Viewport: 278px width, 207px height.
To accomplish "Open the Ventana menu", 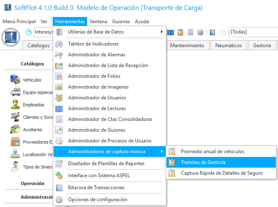I will [x=98, y=22].
